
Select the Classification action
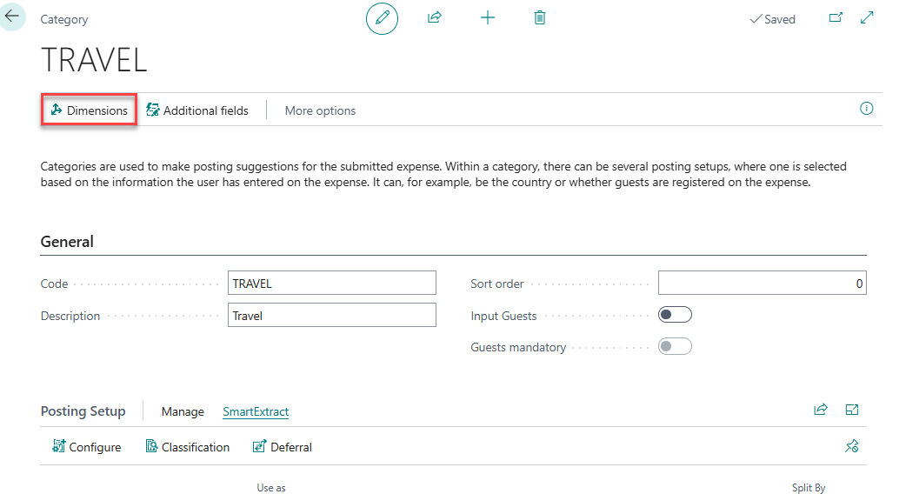click(187, 447)
